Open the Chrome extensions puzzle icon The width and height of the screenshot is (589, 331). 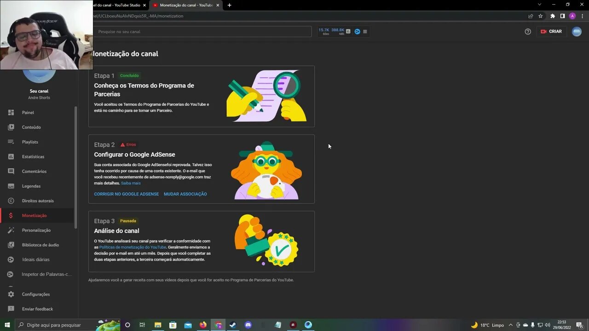(x=553, y=16)
